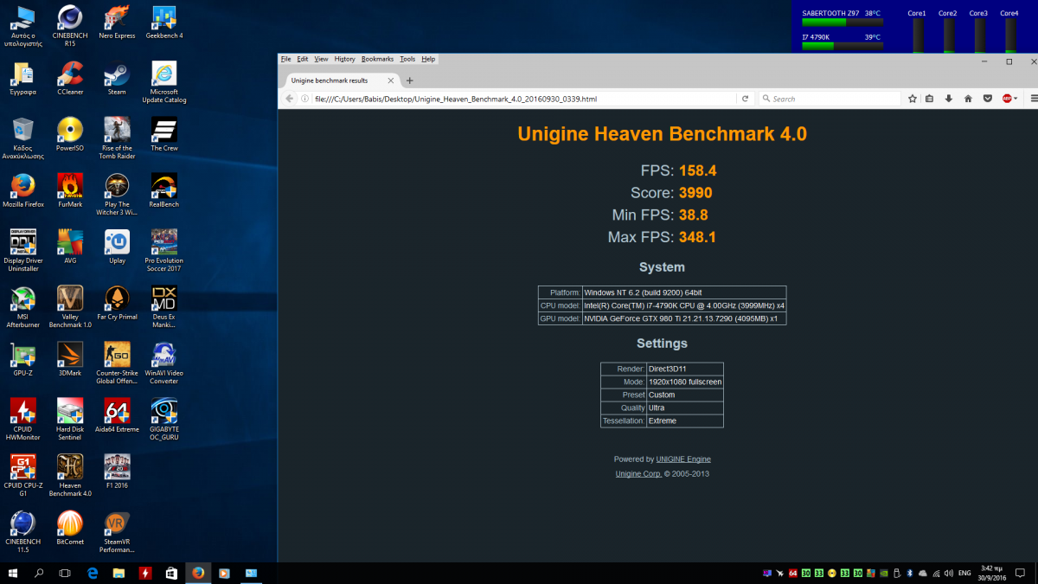1038x584 pixels.
Task: Open Windows taskbar search
Action: 40,573
